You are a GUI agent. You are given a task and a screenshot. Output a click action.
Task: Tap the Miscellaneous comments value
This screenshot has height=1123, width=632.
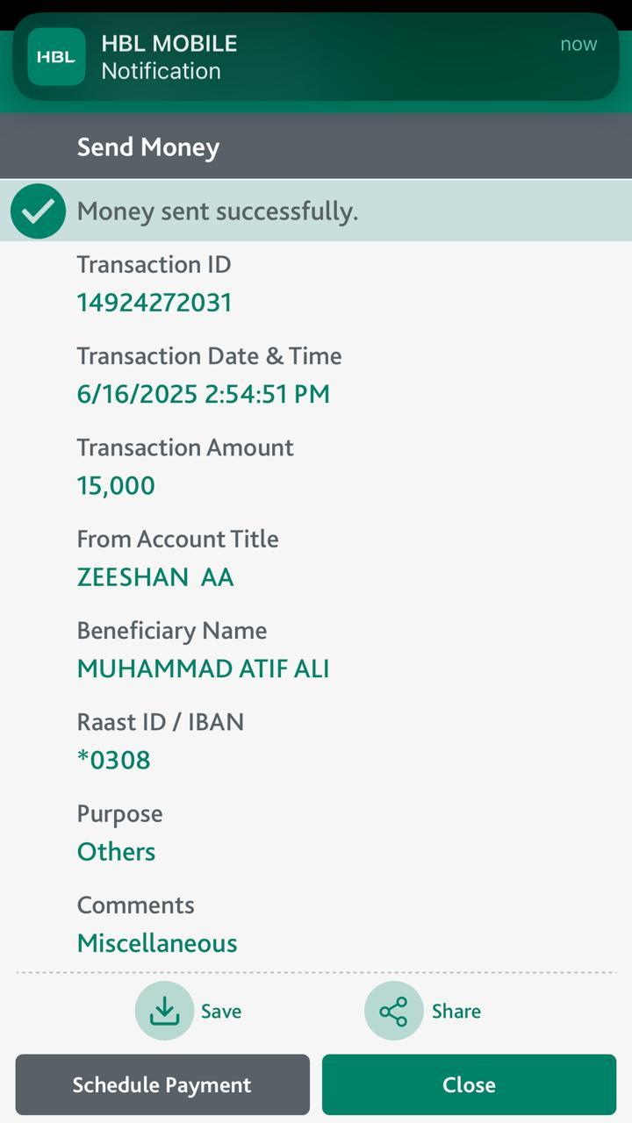point(157,943)
